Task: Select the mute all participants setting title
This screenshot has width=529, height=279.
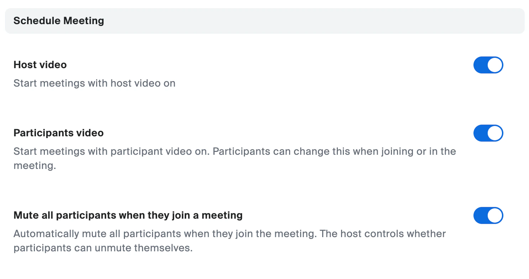Action: 128,215
